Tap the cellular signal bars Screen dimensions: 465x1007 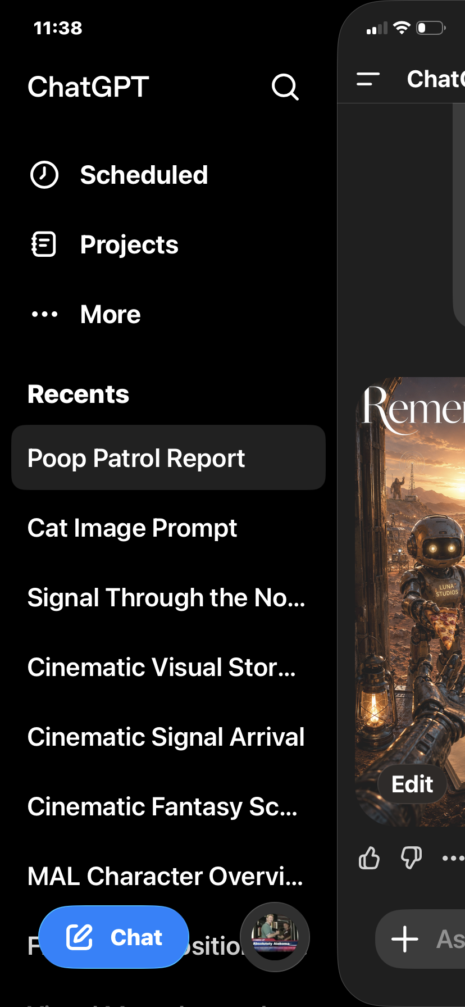(x=377, y=28)
